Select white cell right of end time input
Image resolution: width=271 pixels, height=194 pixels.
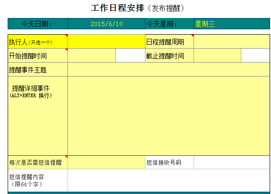(x=255, y=56)
